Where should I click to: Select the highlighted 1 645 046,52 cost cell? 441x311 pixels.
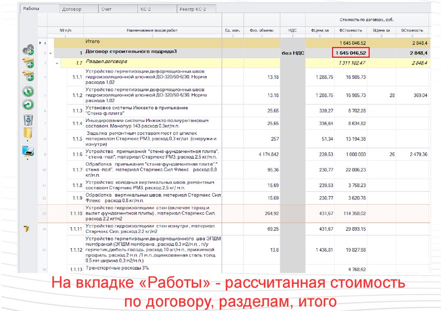tap(350, 53)
